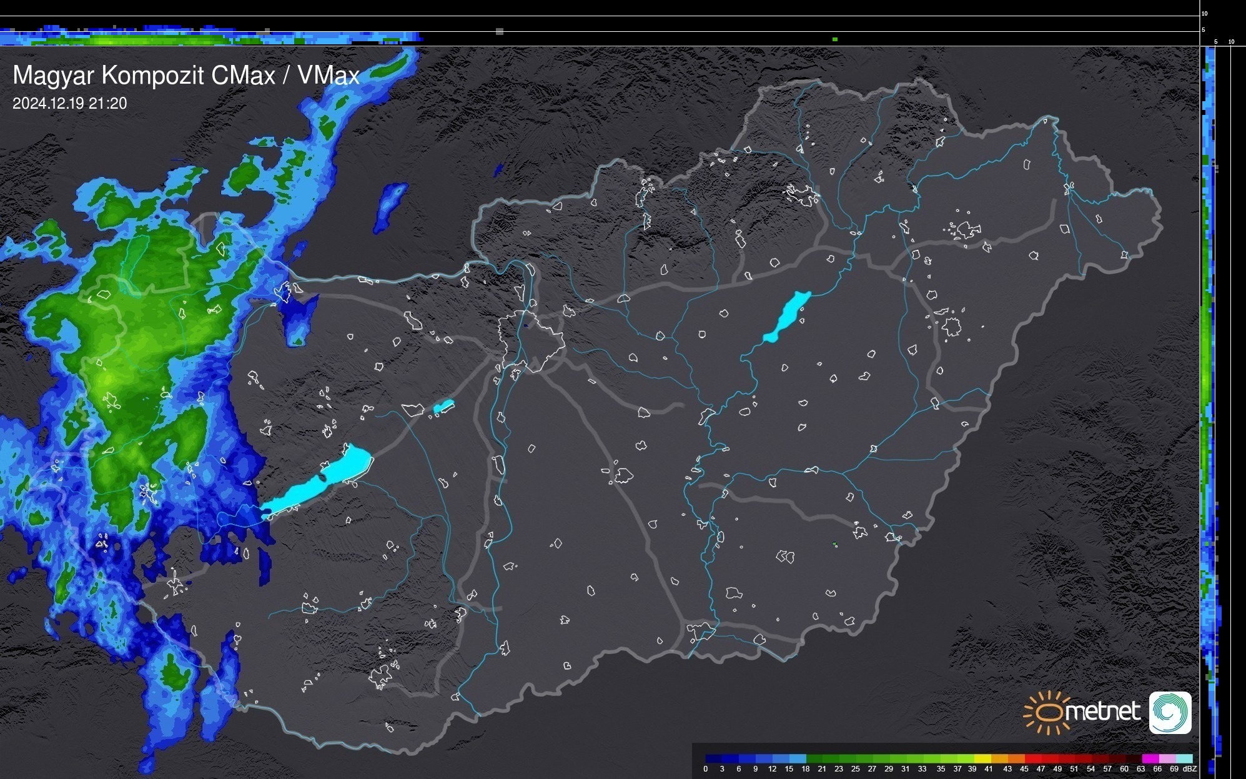Click the dBZ unit label
The height and width of the screenshot is (779, 1246).
(1190, 769)
